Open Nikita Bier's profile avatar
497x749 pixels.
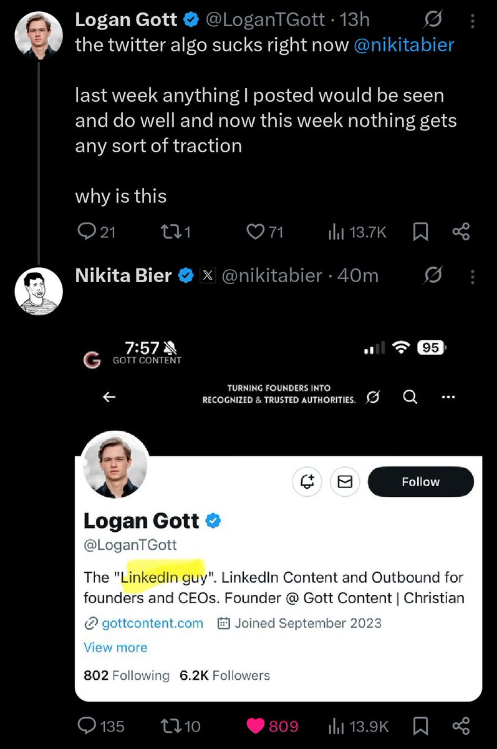39,292
